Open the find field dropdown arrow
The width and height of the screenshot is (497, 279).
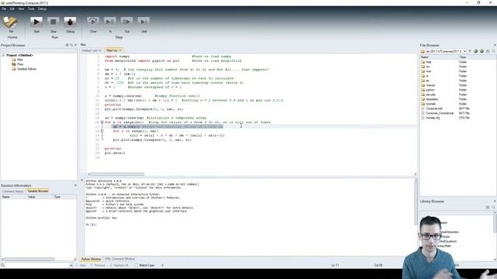click(x=71, y=265)
